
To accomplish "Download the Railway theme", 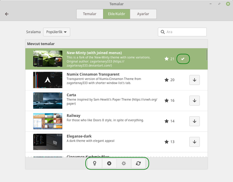I will (x=194, y=121).
